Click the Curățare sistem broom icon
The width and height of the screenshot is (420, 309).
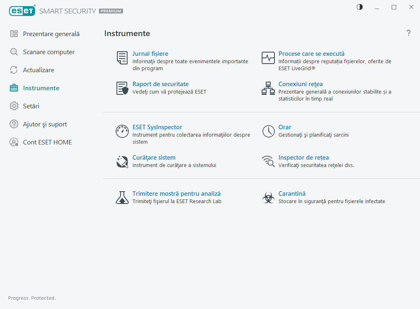[x=122, y=162]
